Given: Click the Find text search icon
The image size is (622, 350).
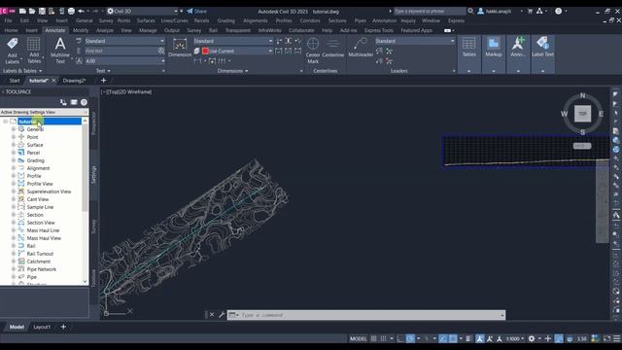Looking at the screenshot, I should click(x=161, y=51).
